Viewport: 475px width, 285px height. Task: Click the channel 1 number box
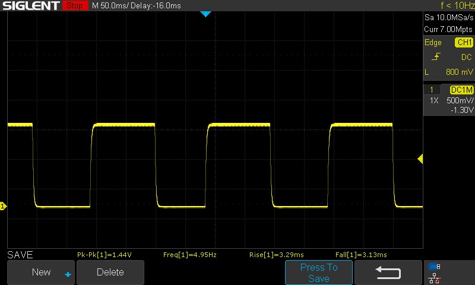tap(432, 90)
